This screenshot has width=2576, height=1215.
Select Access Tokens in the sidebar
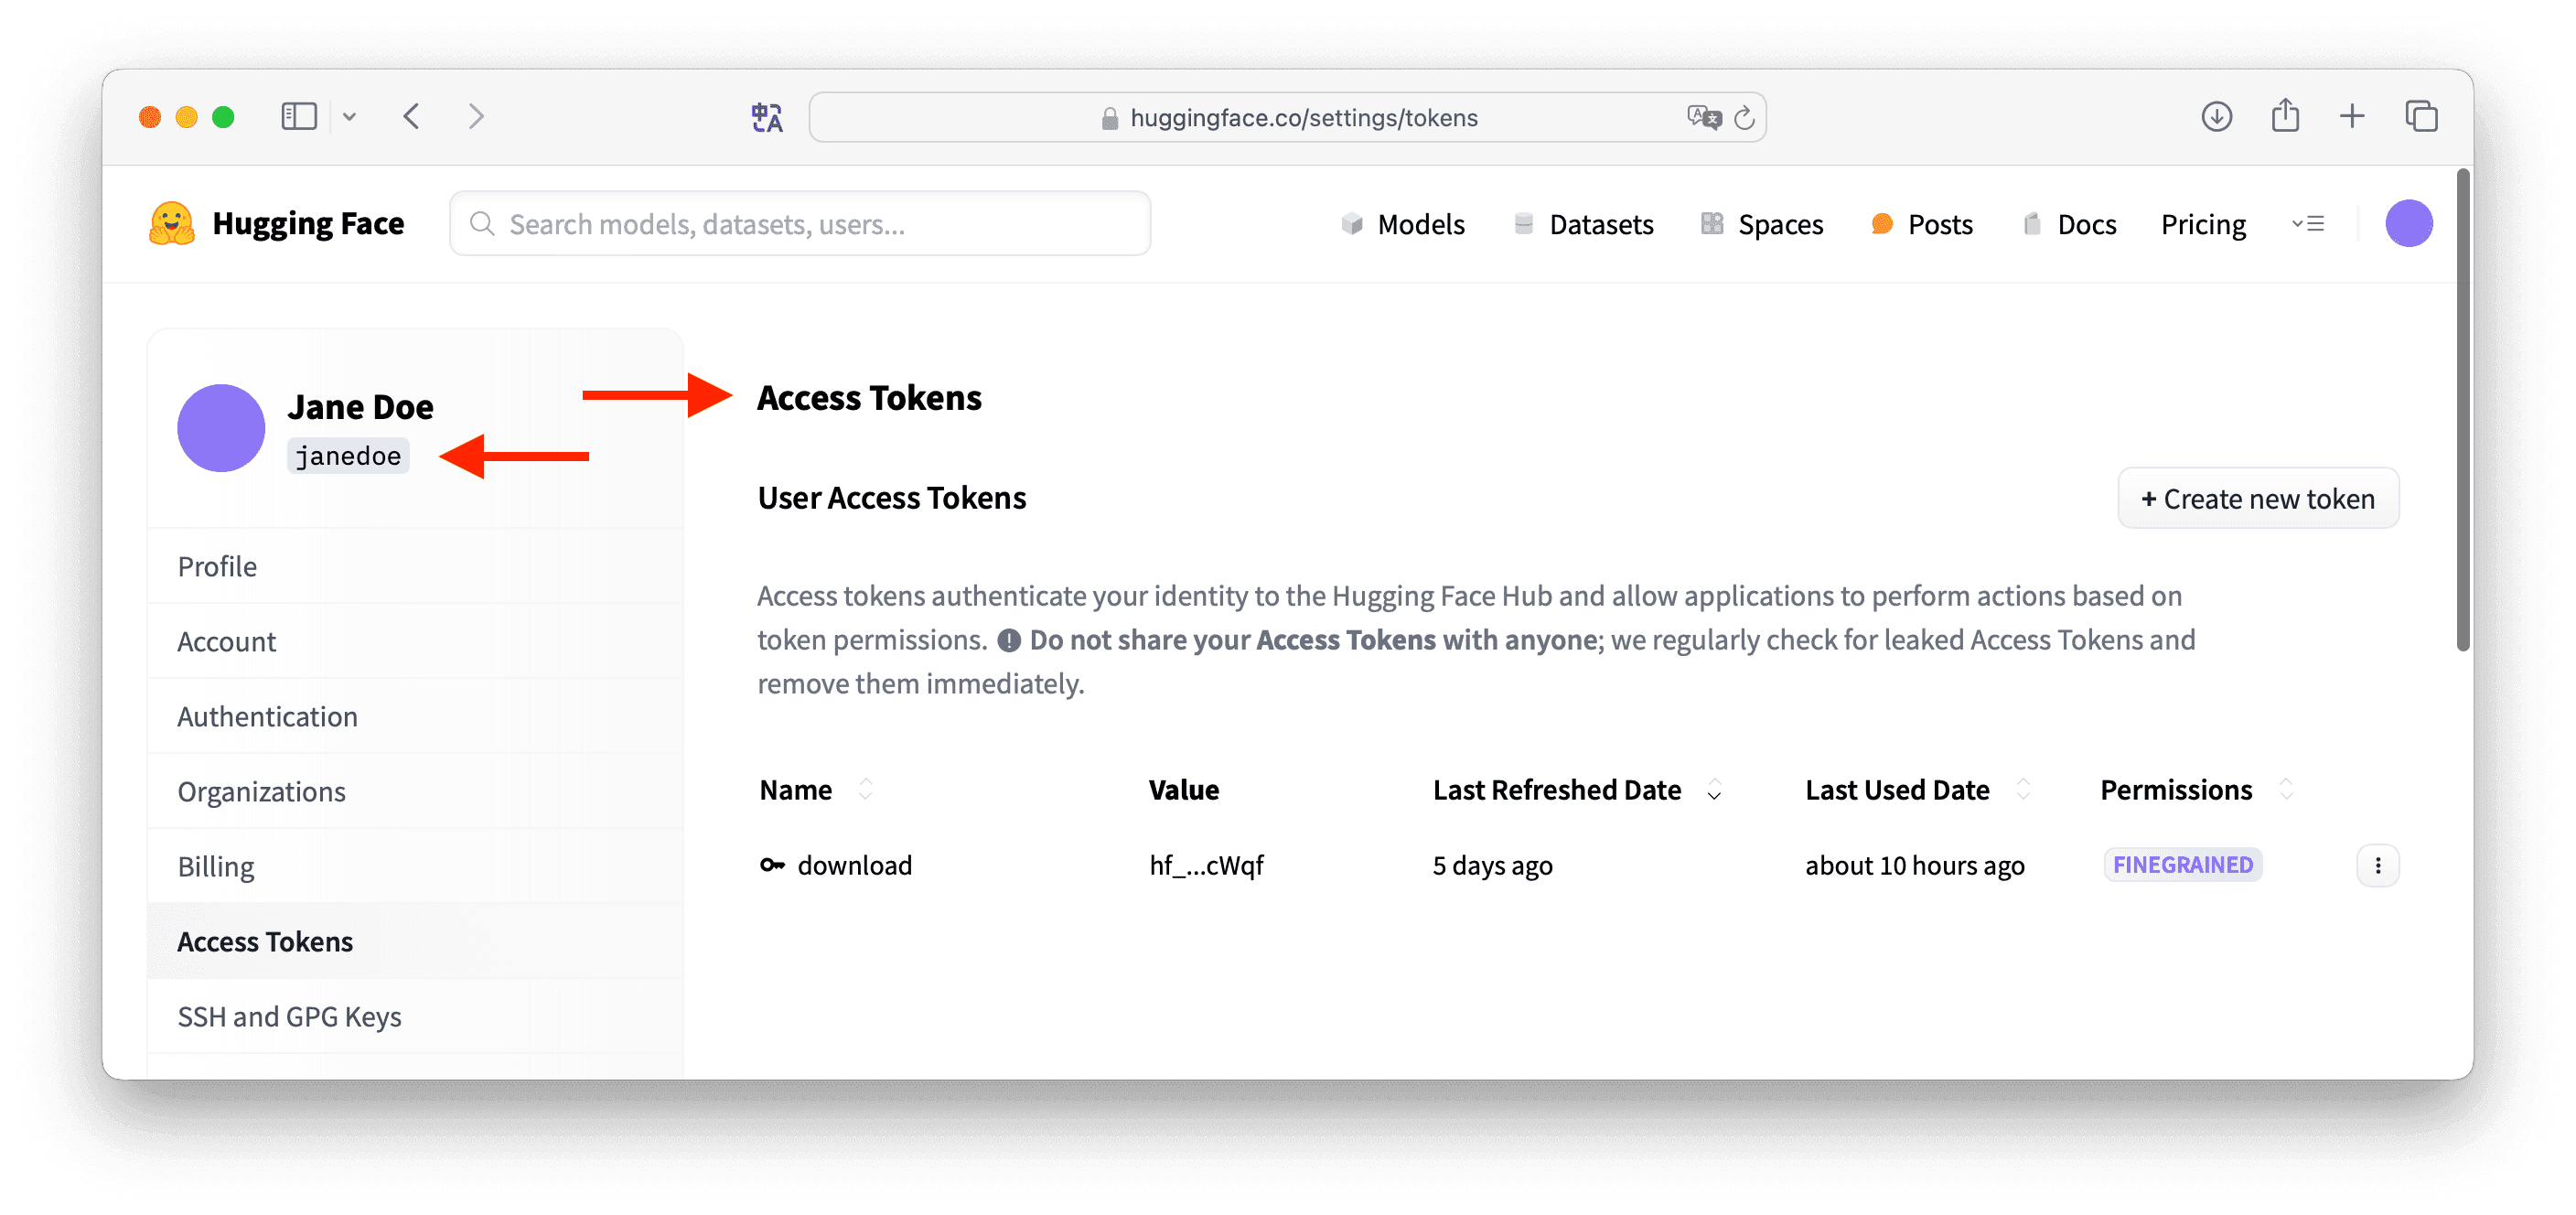[x=416, y=941]
